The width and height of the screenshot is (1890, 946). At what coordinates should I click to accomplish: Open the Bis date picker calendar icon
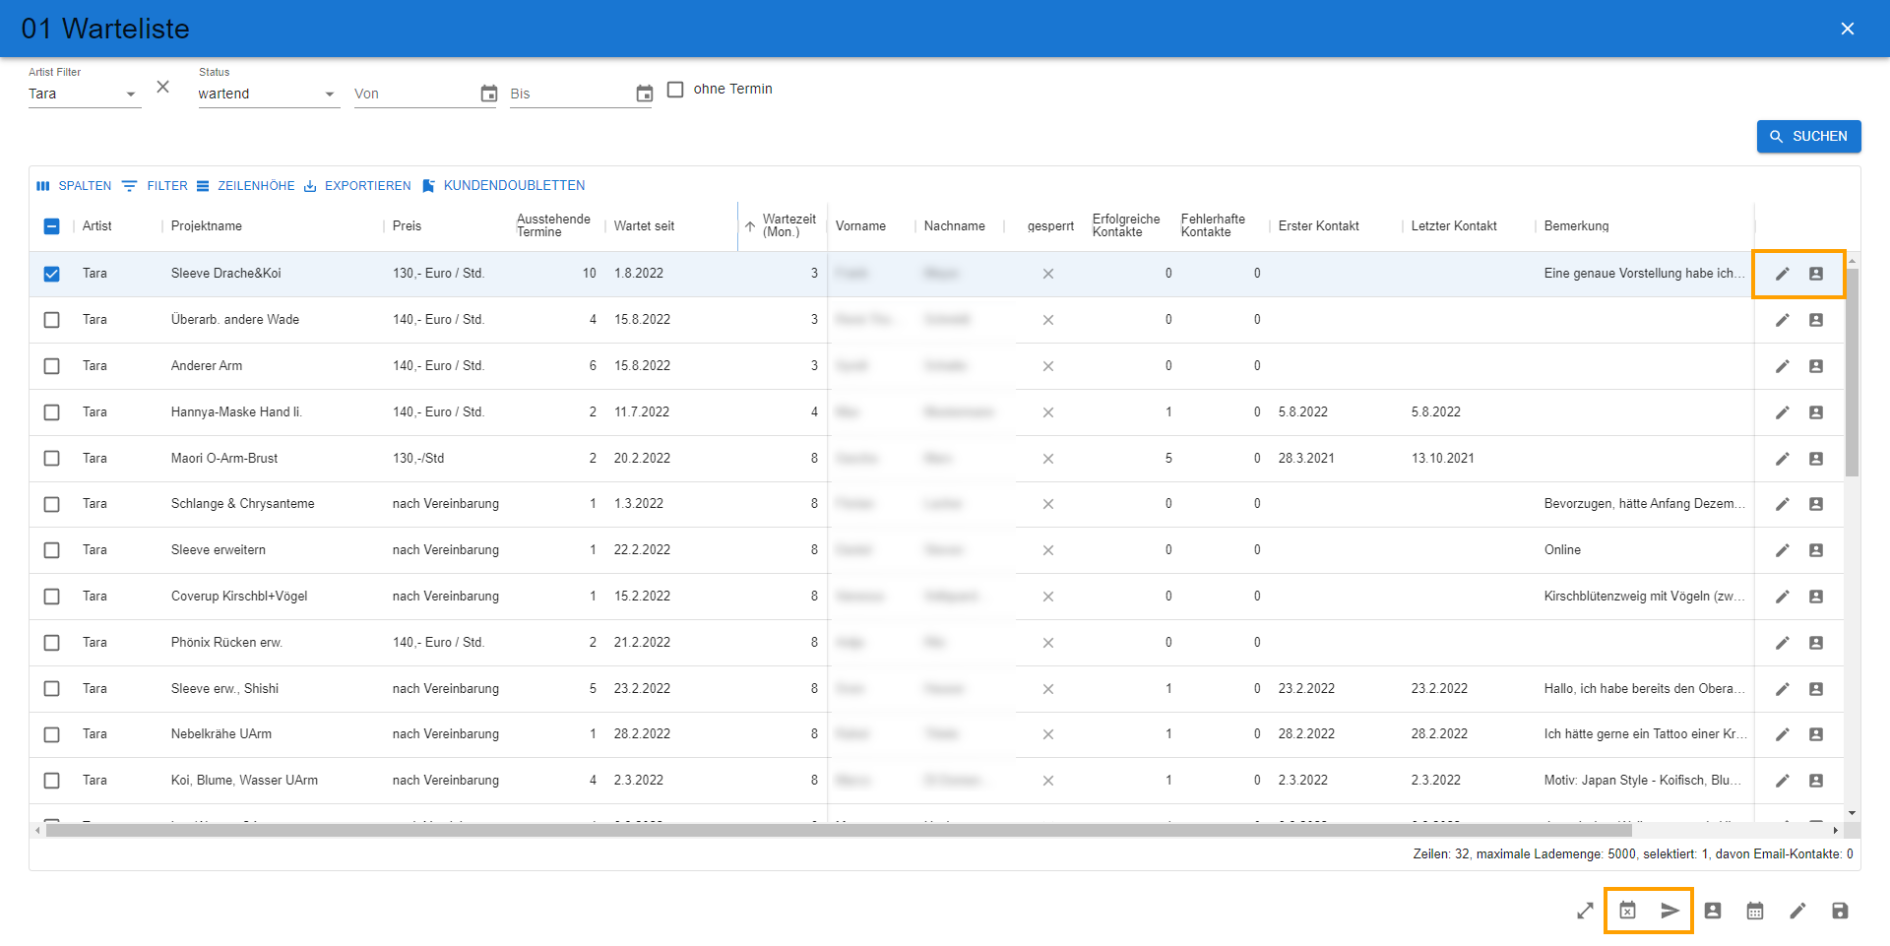[645, 94]
